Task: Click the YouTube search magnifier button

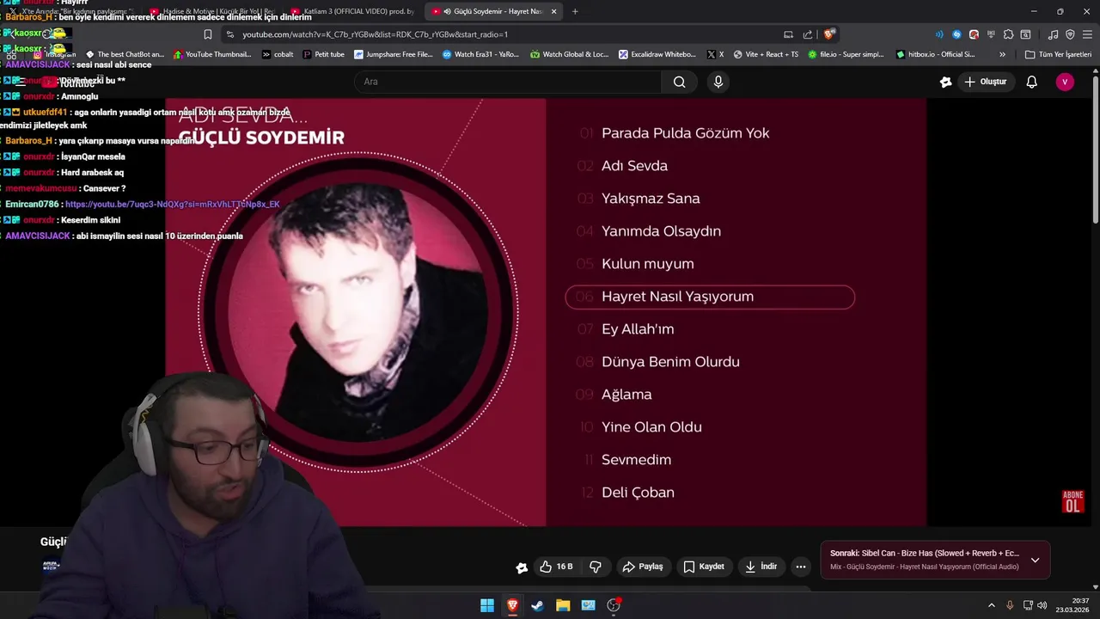Action: tap(680, 82)
